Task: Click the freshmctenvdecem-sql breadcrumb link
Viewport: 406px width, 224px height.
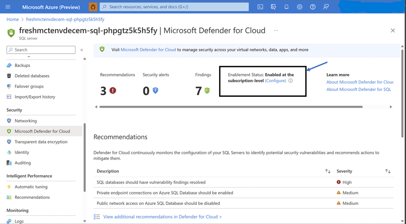Action: pos(65,20)
